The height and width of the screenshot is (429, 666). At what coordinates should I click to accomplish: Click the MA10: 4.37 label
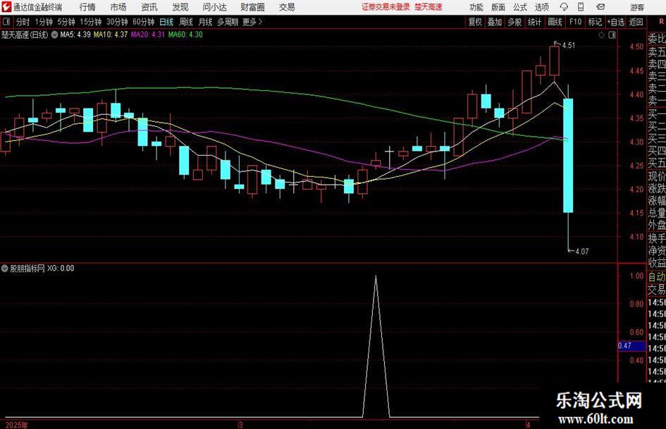(x=111, y=35)
